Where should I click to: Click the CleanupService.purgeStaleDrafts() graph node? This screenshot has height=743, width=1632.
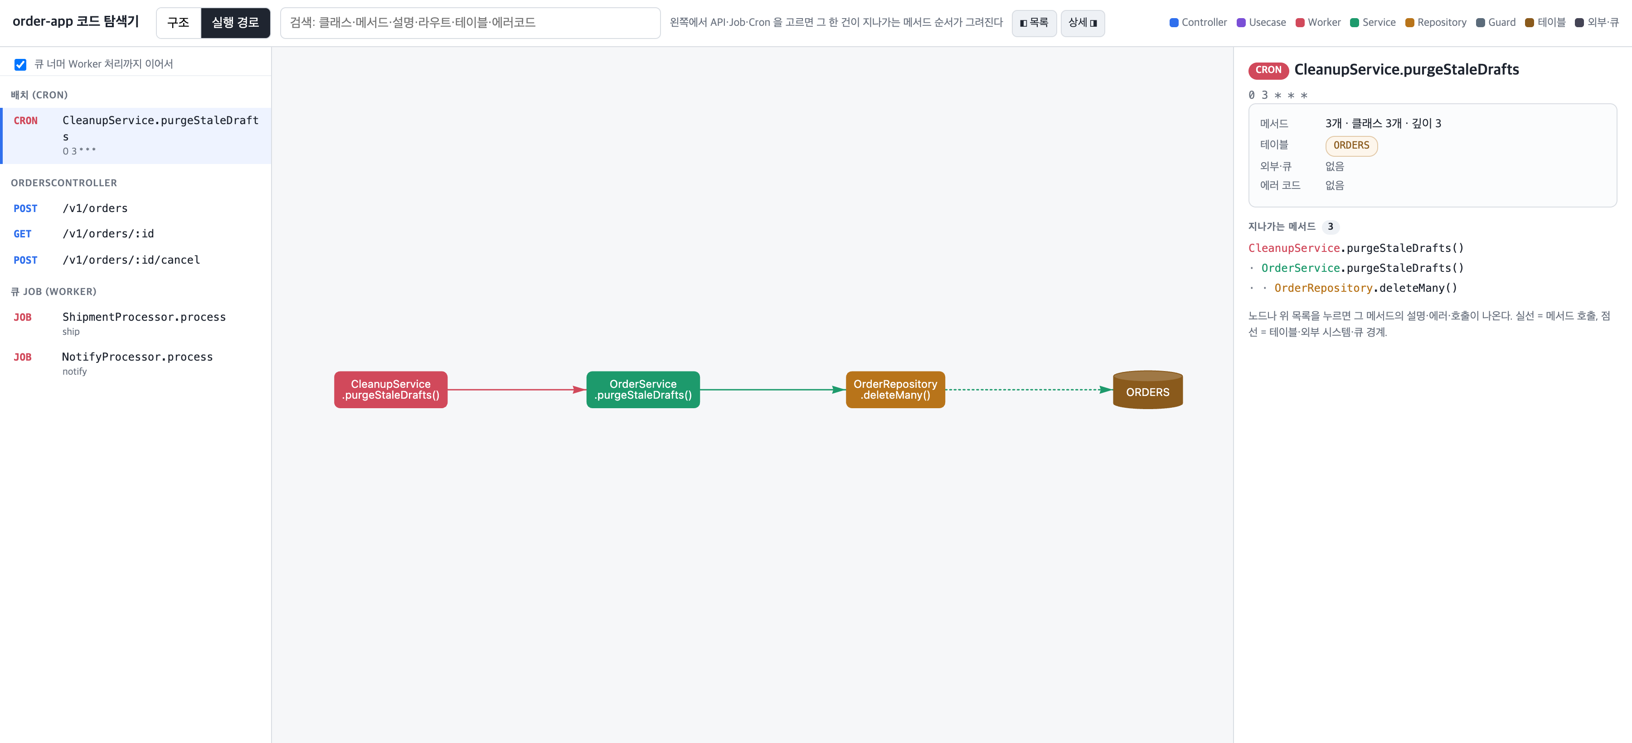click(390, 390)
